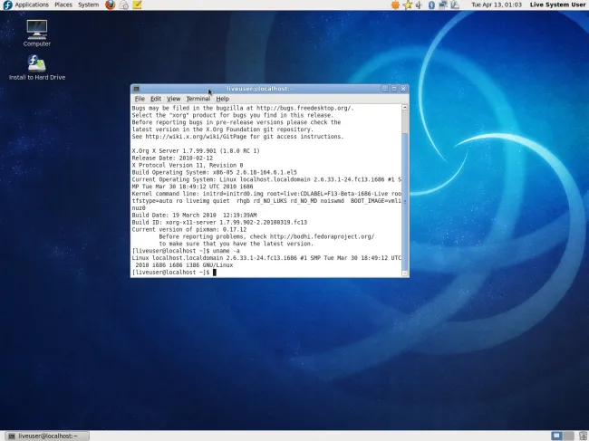
Task: Click the terminal scrollbar down arrow
Action: pos(405,273)
